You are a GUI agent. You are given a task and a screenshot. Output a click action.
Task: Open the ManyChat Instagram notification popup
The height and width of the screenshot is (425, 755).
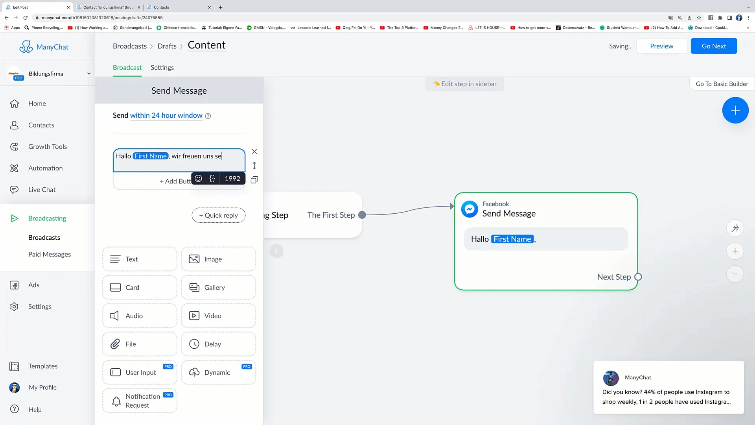click(668, 387)
